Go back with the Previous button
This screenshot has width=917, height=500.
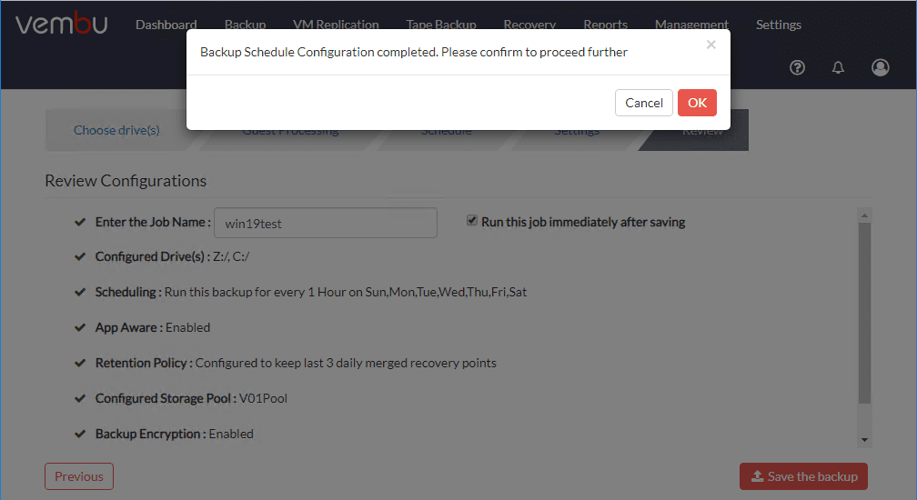79,476
